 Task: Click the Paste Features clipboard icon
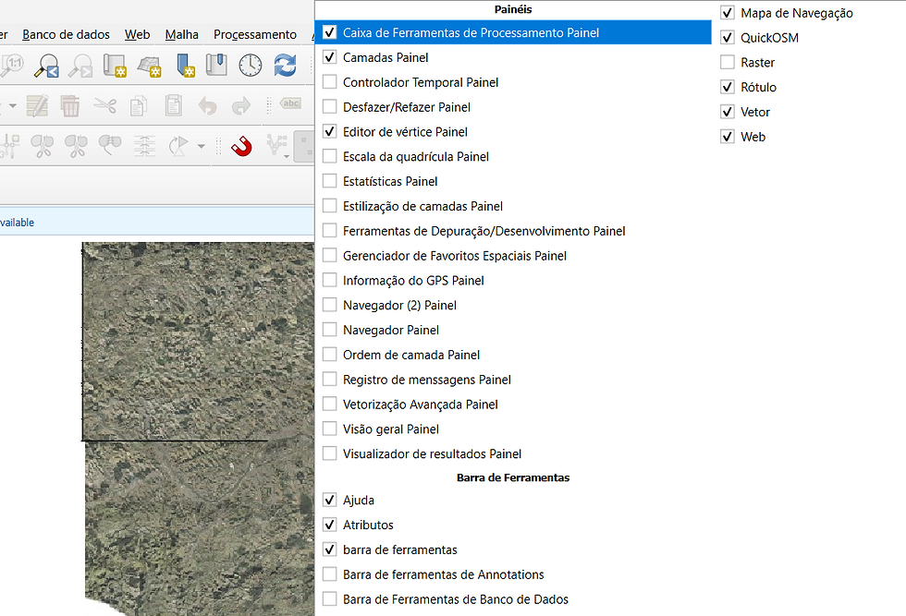(x=174, y=105)
